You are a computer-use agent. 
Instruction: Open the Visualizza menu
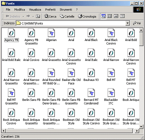35,9
